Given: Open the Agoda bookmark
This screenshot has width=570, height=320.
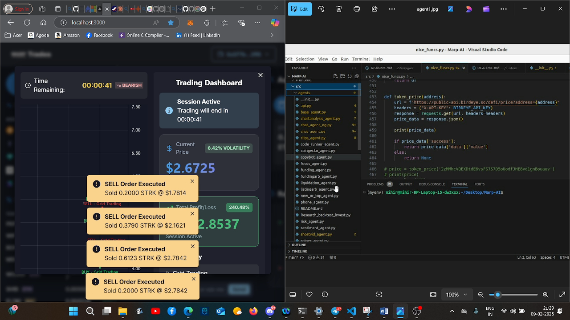Looking at the screenshot, I should tap(38, 35).
